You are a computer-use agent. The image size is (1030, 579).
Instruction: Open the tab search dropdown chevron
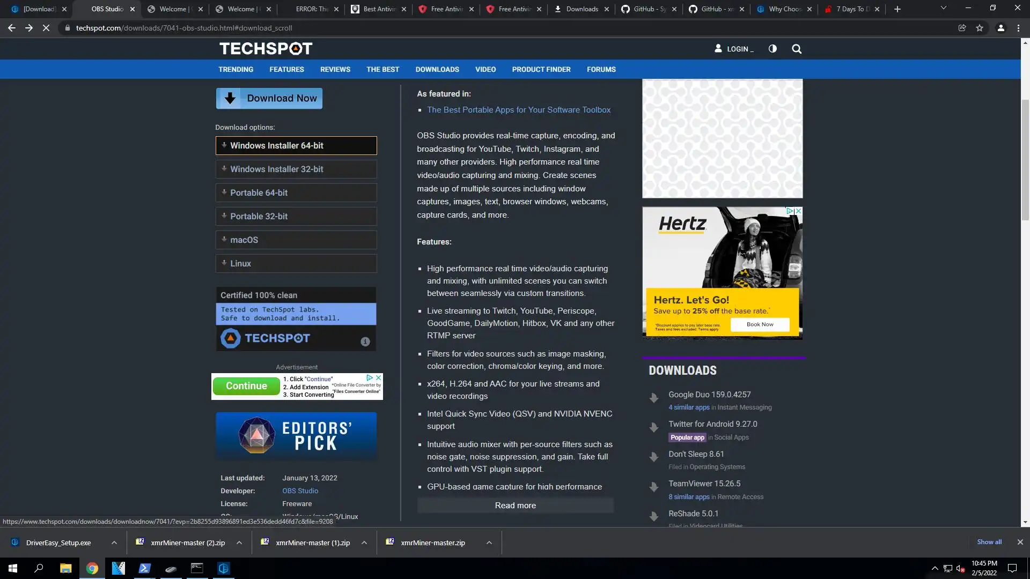pyautogui.click(x=944, y=8)
